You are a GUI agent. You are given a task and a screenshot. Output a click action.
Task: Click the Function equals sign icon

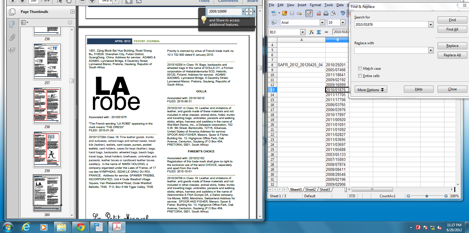point(326,32)
